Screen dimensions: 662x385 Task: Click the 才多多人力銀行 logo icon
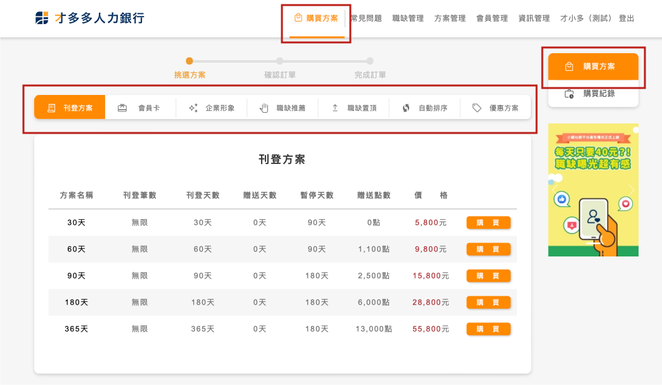pyautogui.click(x=42, y=18)
